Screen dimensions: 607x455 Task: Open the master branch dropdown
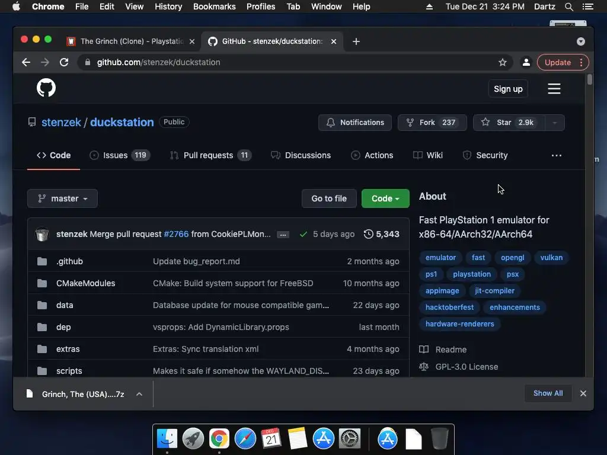point(62,198)
